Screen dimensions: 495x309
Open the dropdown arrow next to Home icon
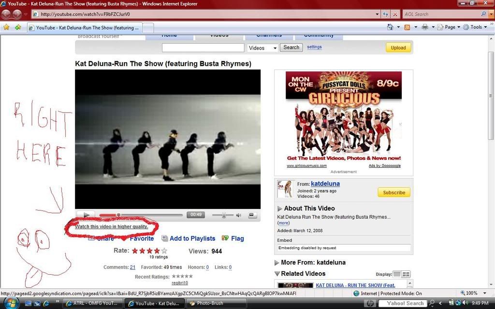(398, 27)
